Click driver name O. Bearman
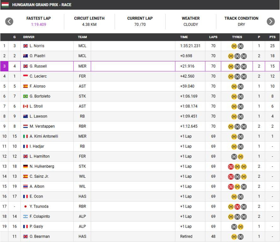The width and height of the screenshot is (280, 242). 40,236
